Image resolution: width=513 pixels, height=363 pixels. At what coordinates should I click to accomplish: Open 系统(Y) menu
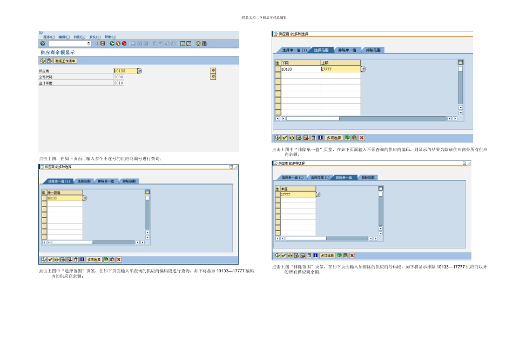click(x=95, y=37)
